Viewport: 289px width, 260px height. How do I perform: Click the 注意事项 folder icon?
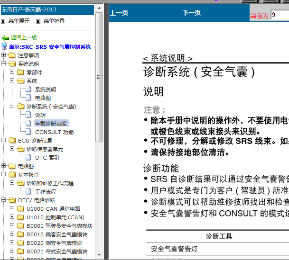coord(12,55)
